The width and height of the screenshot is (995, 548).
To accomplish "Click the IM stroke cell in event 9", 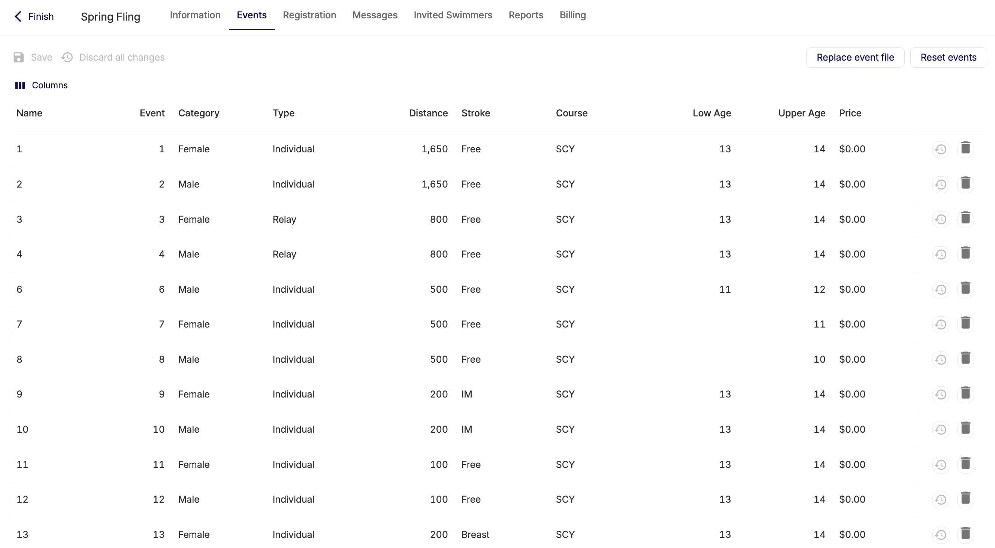I will (467, 394).
